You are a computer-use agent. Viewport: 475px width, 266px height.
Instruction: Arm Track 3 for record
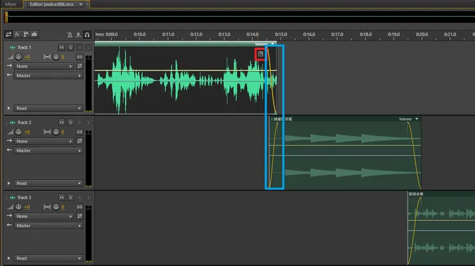80,197
